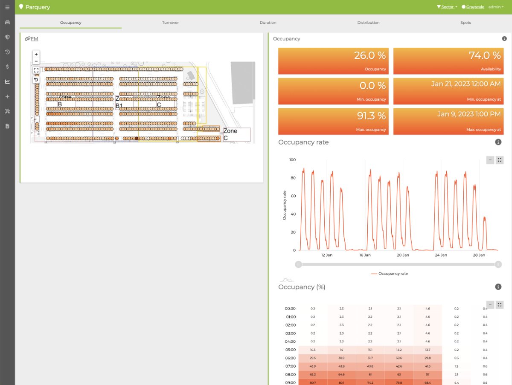Switch to the Turnover tab

tap(170, 23)
